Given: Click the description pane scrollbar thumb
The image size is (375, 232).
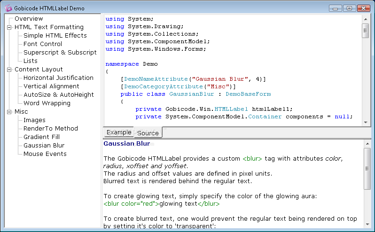Looking at the screenshot, I should [367, 169].
